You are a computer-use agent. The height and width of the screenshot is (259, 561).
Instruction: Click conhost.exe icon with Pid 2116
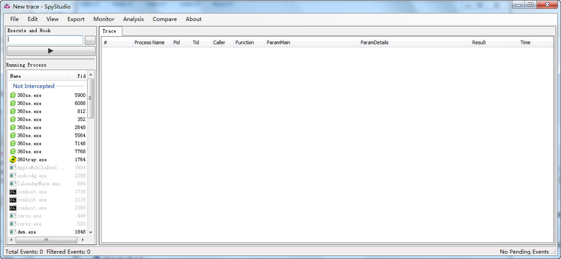(13, 200)
